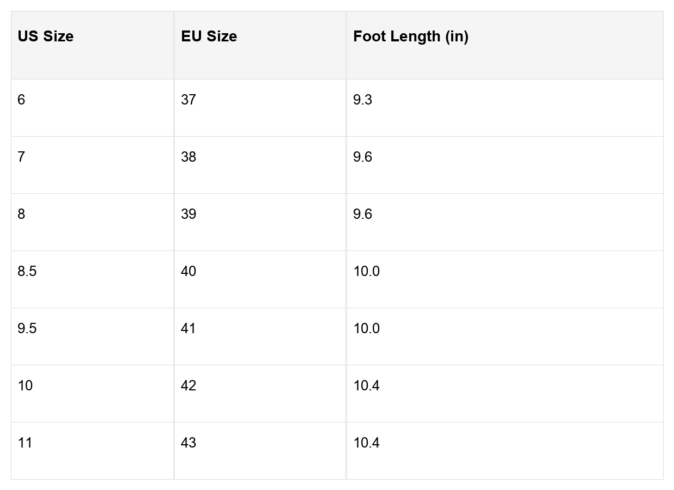The height and width of the screenshot is (490, 674).
Task: Click the EU size 39 cell
Action: tap(189, 214)
